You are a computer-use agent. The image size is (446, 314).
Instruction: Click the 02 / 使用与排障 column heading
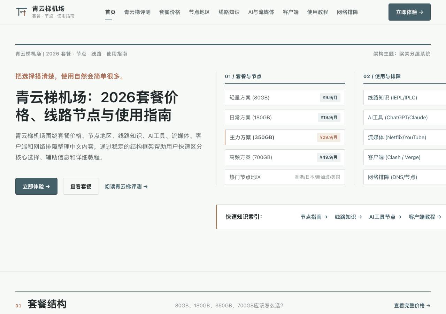(382, 76)
